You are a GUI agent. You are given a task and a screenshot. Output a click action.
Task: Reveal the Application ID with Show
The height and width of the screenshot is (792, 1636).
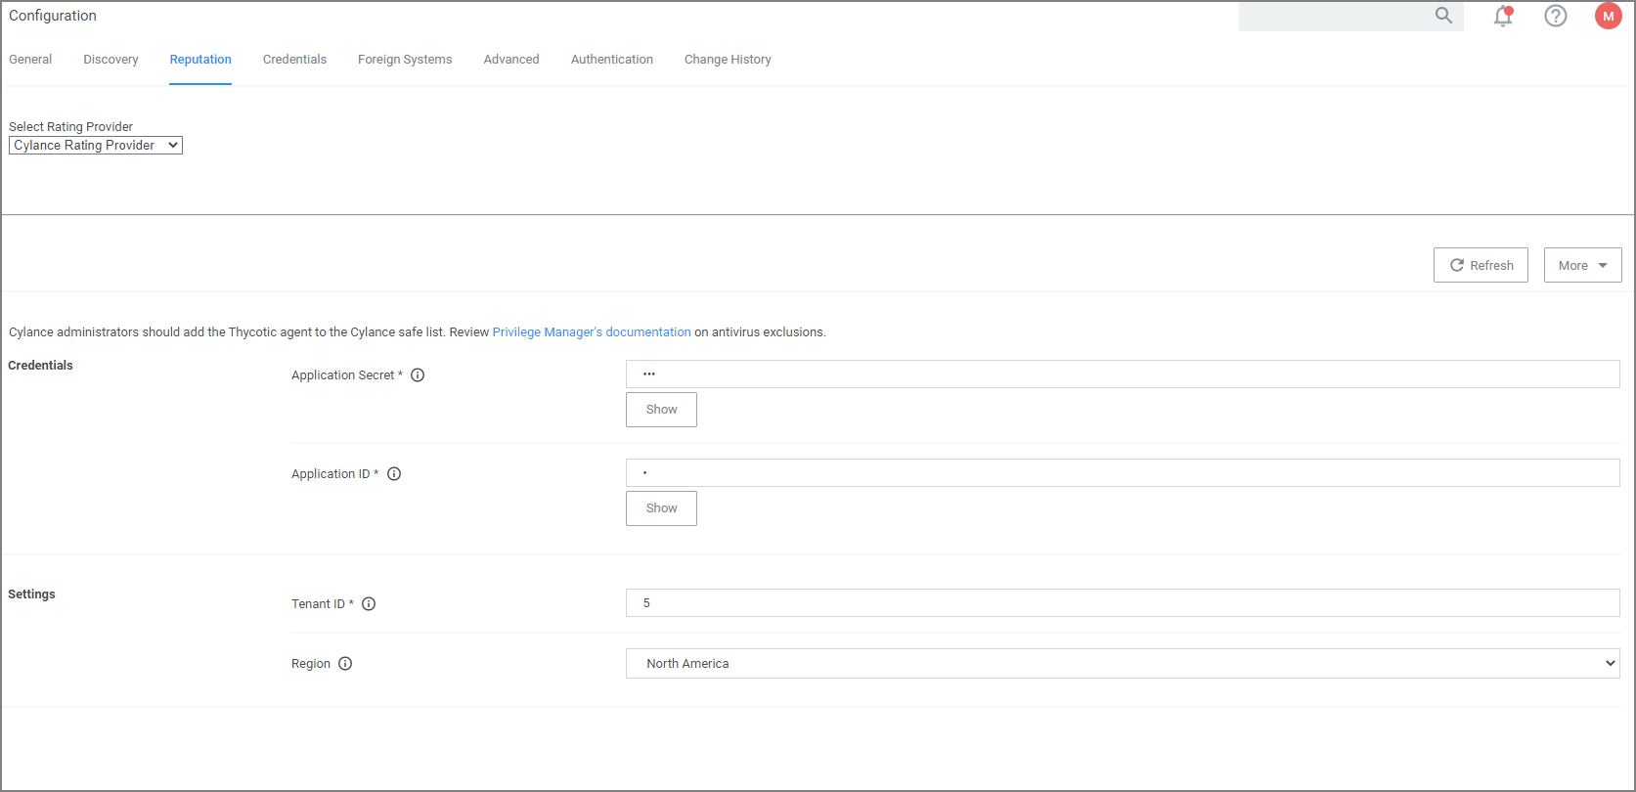(661, 508)
